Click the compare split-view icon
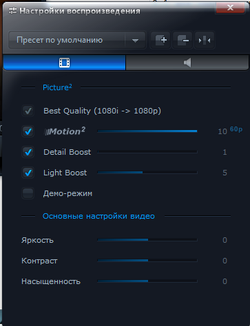250x326 pixels. [x=205, y=40]
